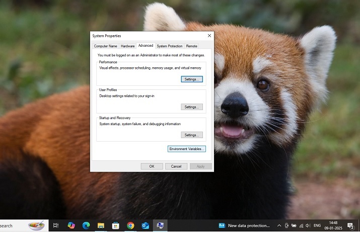Click the Visual effects description text

[x=150, y=68]
